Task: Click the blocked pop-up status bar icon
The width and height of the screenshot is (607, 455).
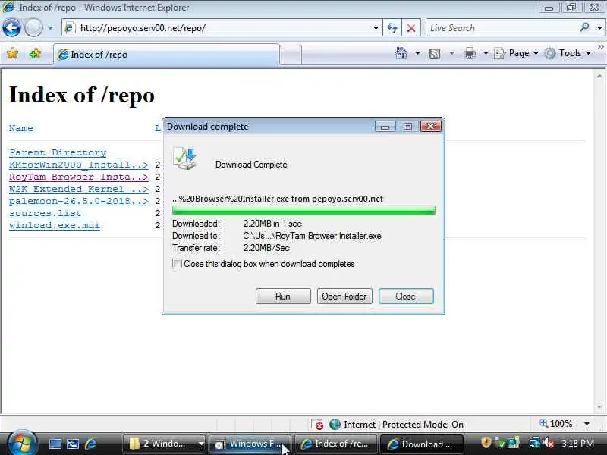Action: pyautogui.click(x=317, y=425)
